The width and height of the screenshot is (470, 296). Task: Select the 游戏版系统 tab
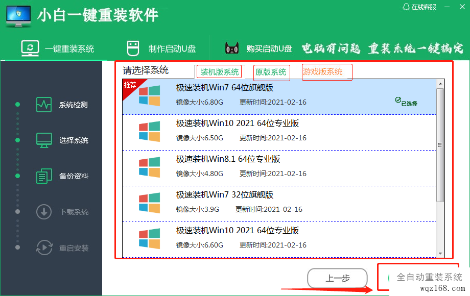point(323,72)
